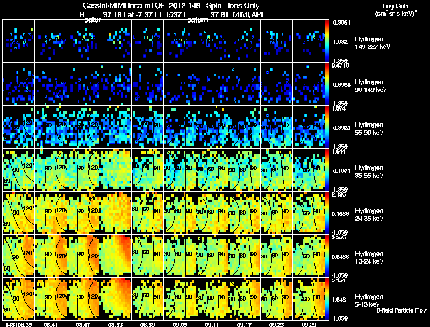Image resolution: width=430 pixels, height=327 pixels.
Task: Click the 'Log Cnts' color scale heading
Action: (x=396, y=6)
